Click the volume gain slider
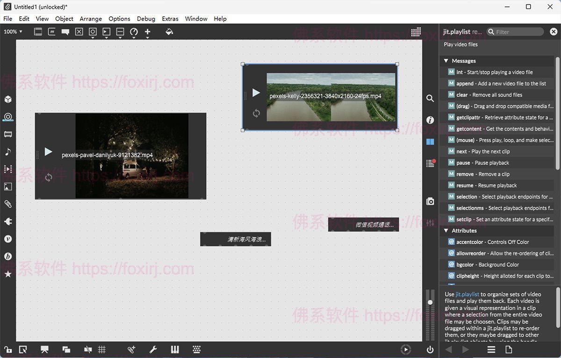The image size is (561, 358). (430, 302)
